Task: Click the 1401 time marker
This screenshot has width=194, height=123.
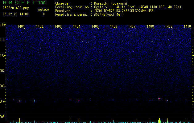Action: tap(21, 26)
